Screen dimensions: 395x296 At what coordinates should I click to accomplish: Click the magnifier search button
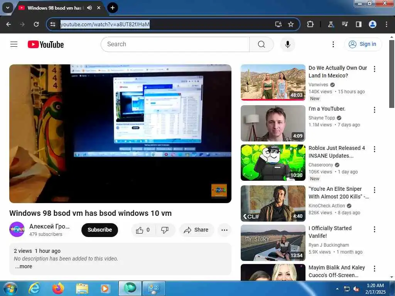point(262,44)
